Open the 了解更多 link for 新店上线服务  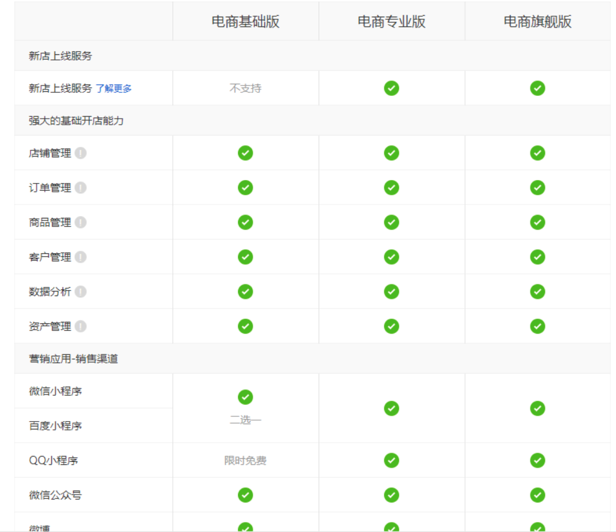point(114,88)
